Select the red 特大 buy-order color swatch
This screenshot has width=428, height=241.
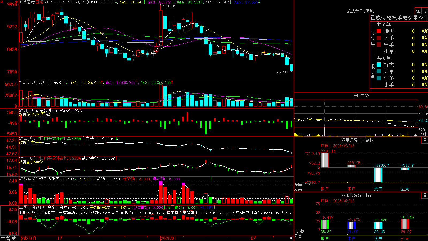point(379,31)
